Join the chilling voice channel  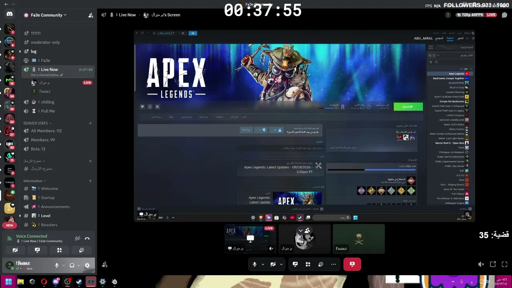tap(58, 102)
